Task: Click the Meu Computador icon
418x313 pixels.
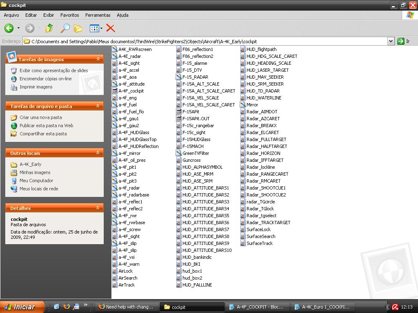Action: coord(14,181)
